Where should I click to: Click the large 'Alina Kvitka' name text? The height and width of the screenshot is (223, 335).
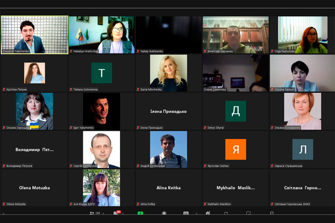point(169,188)
